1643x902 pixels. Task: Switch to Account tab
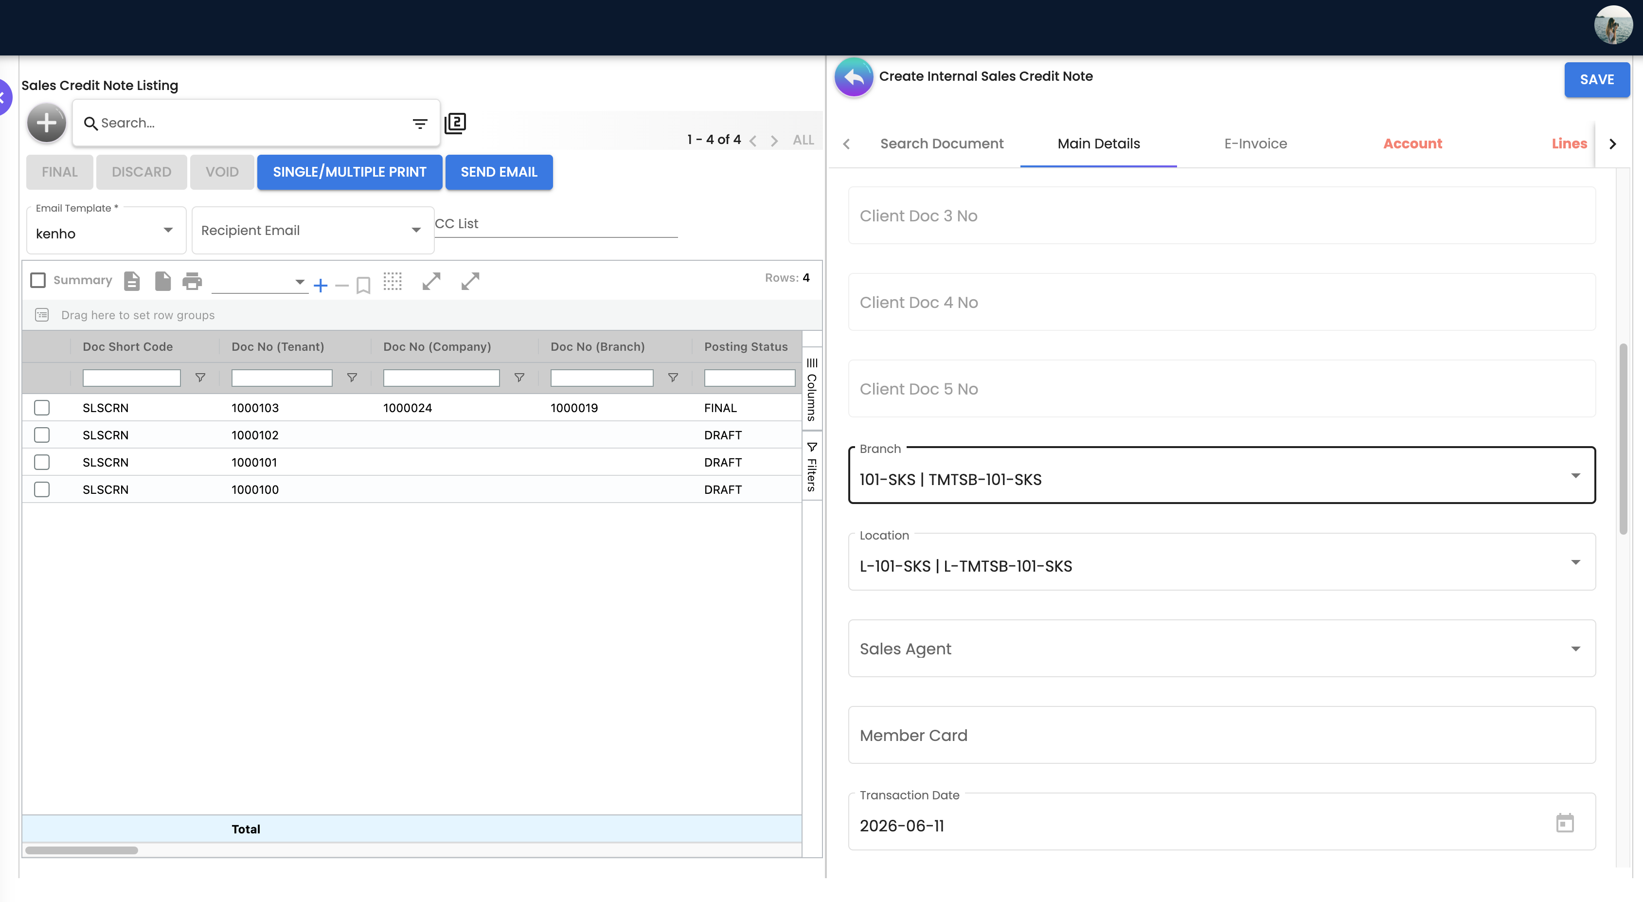coord(1413,144)
